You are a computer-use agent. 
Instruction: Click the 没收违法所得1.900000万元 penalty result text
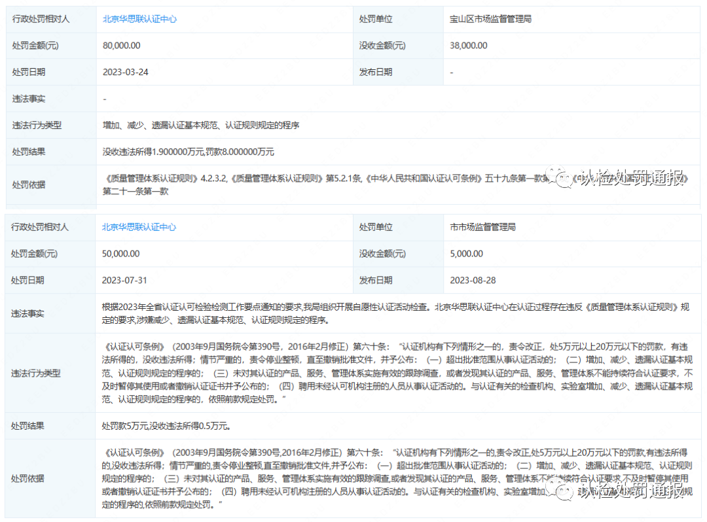188,152
